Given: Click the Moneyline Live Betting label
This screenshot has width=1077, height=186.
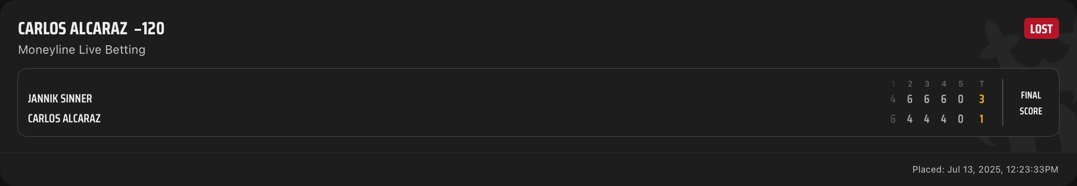Looking at the screenshot, I should pyautogui.click(x=82, y=50).
